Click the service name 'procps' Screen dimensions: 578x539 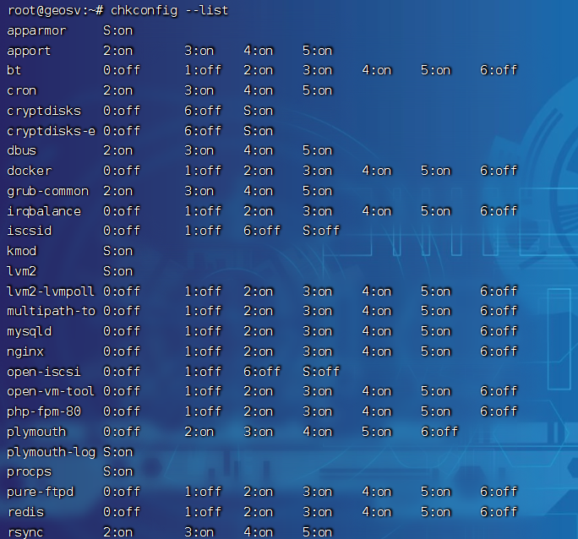pyautogui.click(x=30, y=472)
